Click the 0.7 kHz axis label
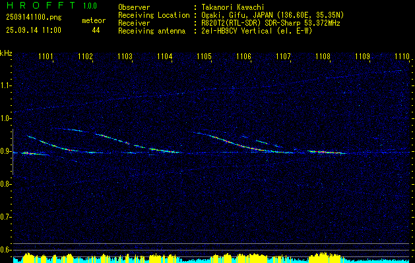Screen dimensions: 415x263 5,217
